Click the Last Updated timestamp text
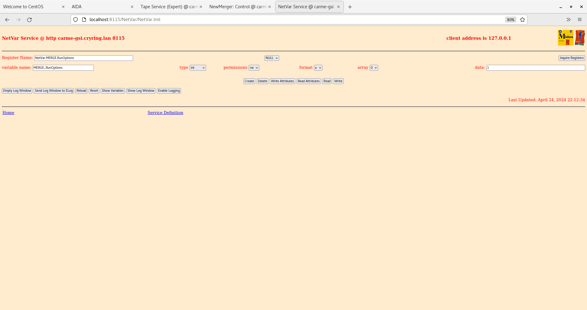This screenshot has width=587, height=310. 547,100
